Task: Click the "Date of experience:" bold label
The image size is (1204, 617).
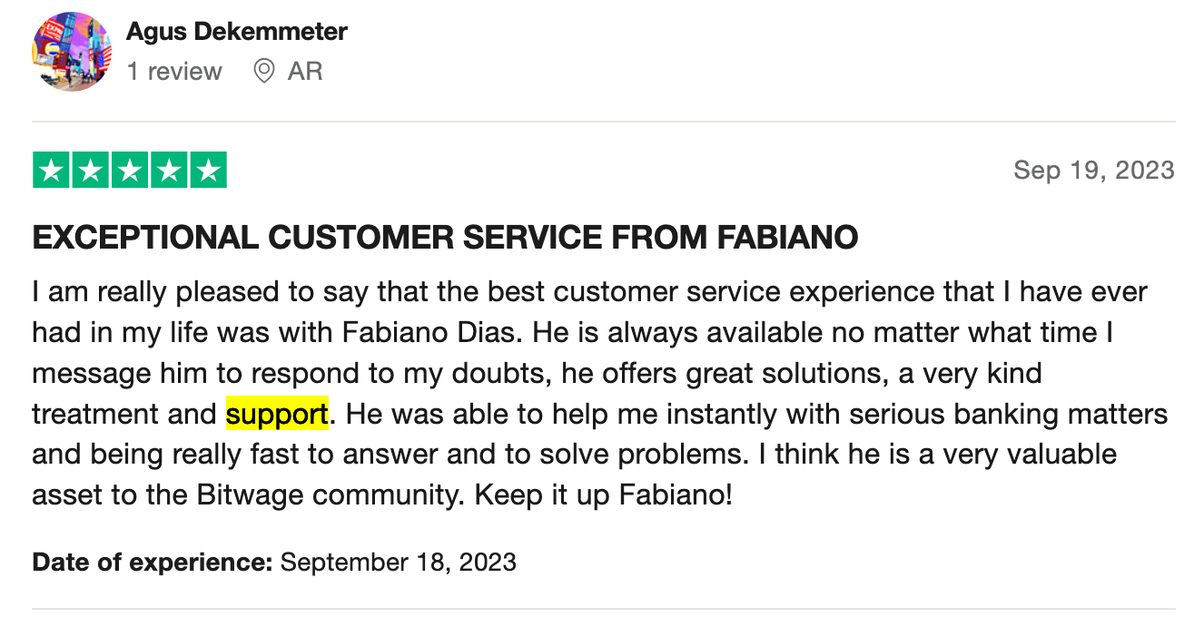Action: 153,563
